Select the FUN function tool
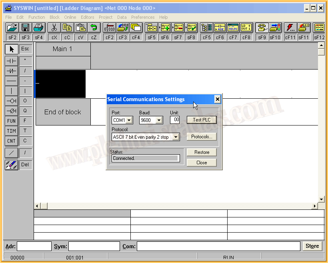The height and width of the screenshot is (263, 328). pos(11,121)
